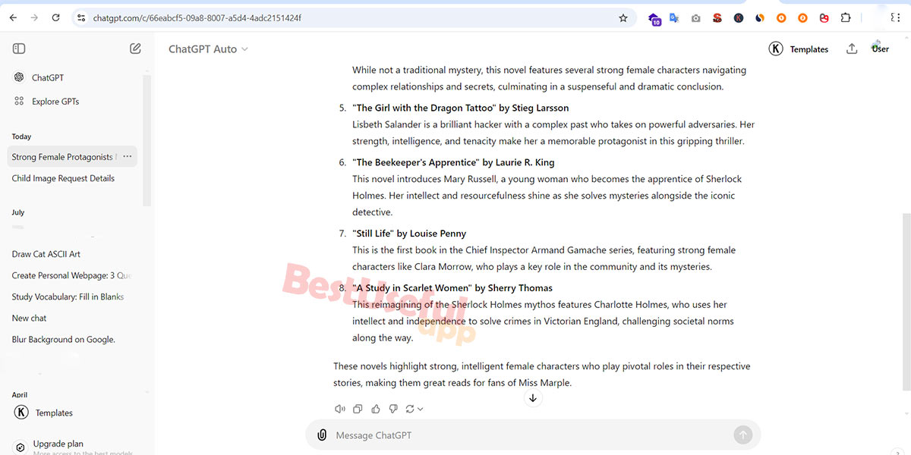The image size is (911, 455).
Task: Focus the Message ChatGPT input field
Action: pyautogui.click(x=531, y=435)
